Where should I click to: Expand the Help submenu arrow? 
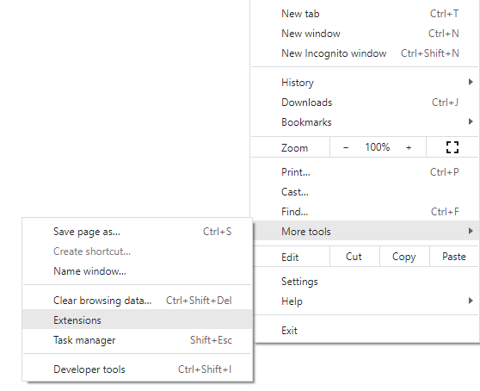click(x=471, y=301)
